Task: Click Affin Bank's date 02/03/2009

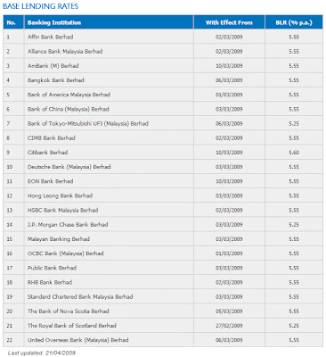Action: click(x=229, y=37)
